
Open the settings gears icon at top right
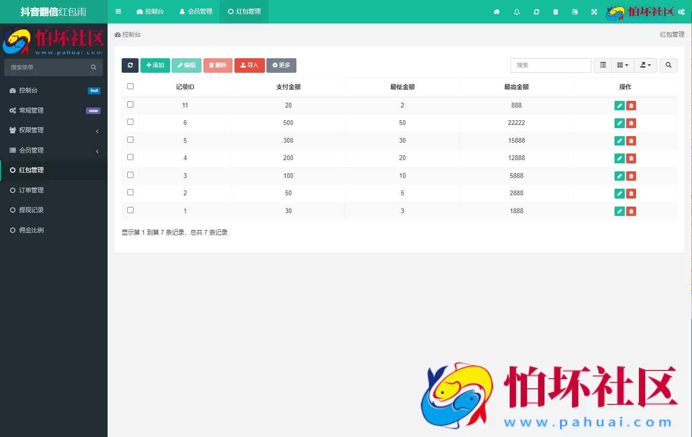(x=681, y=12)
